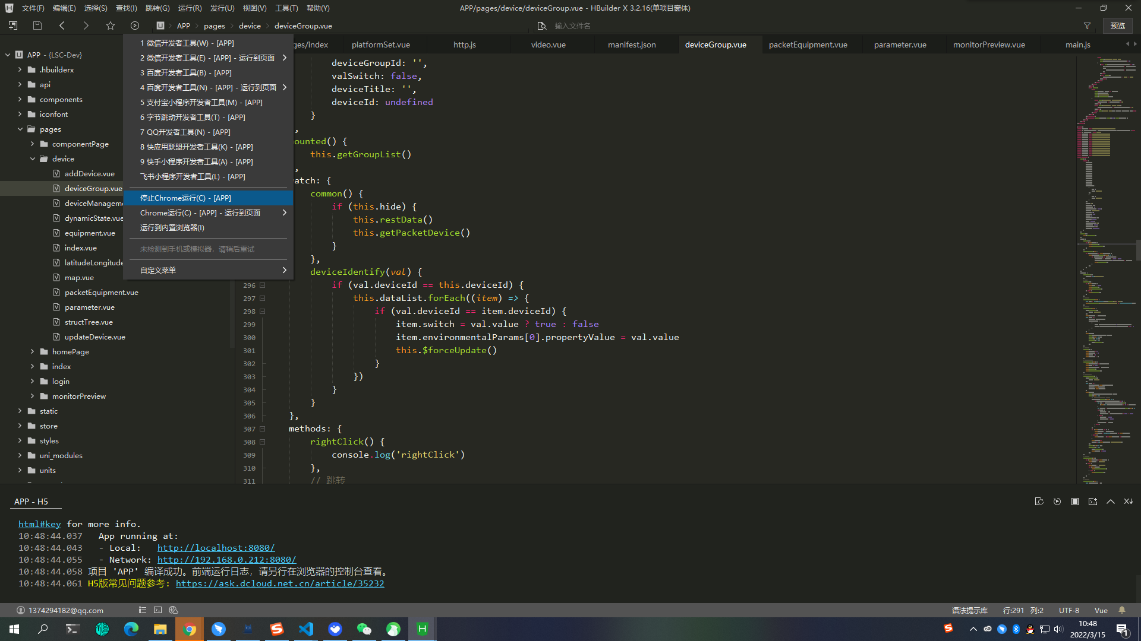Expand 自定义菜单 submenu arrow
1141x641 pixels.
[285, 270]
